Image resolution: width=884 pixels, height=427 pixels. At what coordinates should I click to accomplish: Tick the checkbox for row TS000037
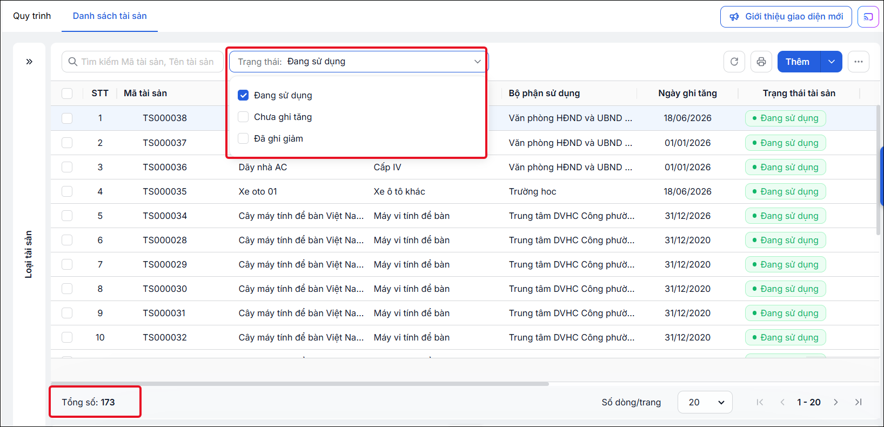click(x=67, y=143)
